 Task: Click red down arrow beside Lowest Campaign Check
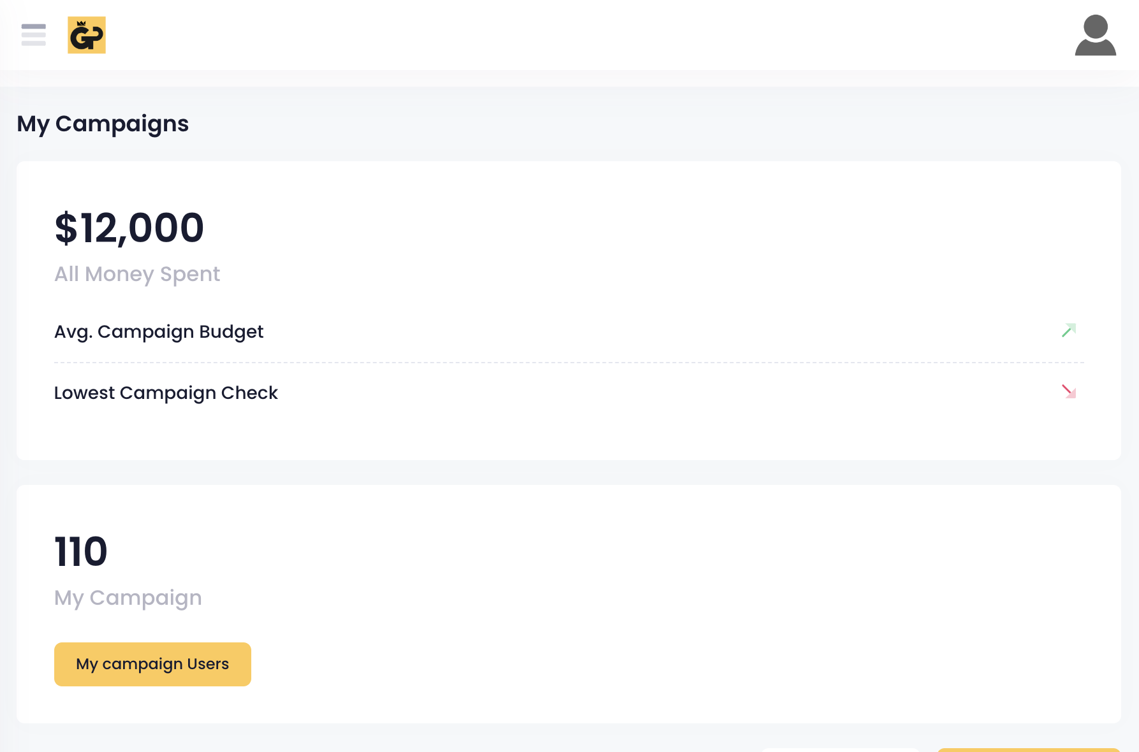click(1069, 391)
